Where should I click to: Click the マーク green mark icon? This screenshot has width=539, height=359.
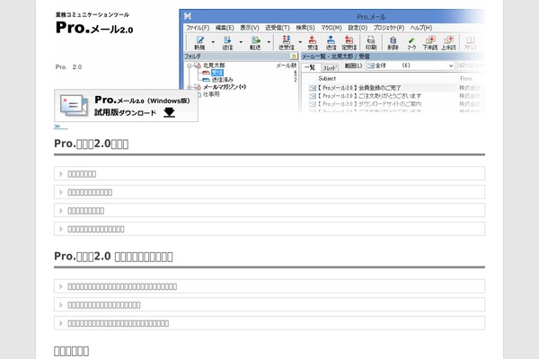coord(411,43)
